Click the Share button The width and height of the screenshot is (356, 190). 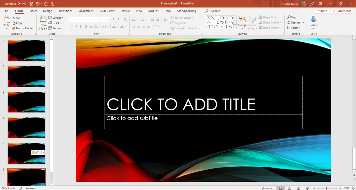(322, 11)
